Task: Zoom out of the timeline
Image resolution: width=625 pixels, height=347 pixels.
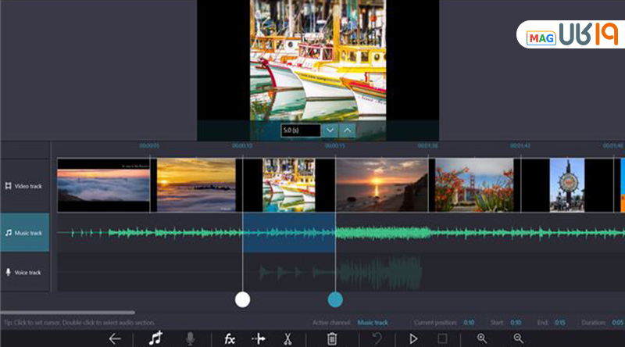Action: pyautogui.click(x=518, y=338)
